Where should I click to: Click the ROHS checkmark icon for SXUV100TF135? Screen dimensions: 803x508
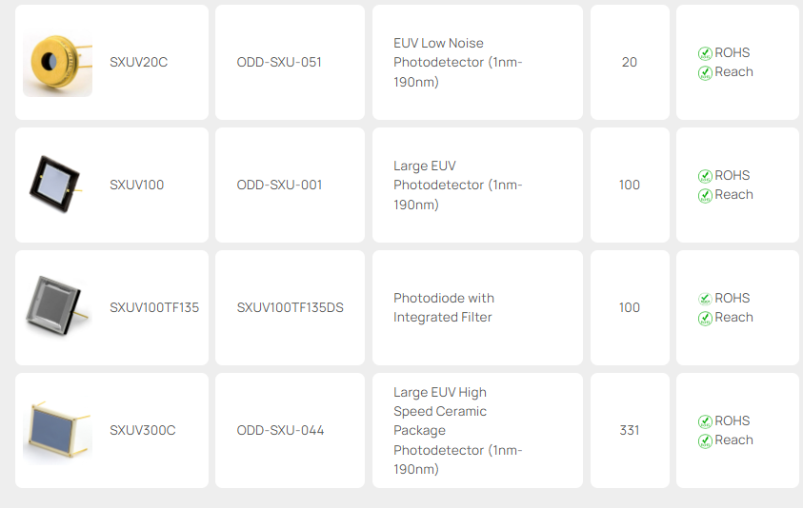705,299
